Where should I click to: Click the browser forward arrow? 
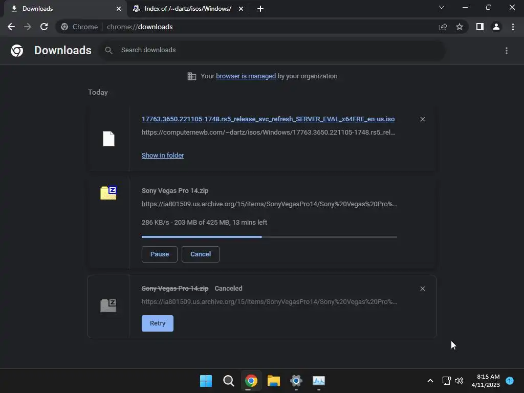point(28,27)
